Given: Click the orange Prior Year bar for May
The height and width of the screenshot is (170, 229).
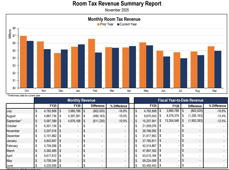Looking at the screenshot, I should 143,65.
